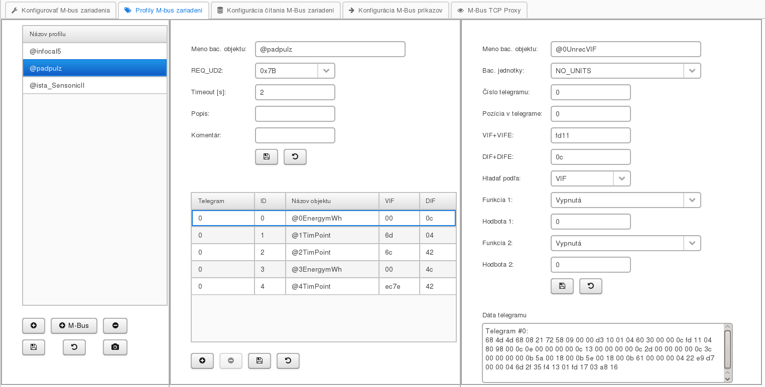Click the camera snapshot icon
Screen dimensions: 765x387
click(x=115, y=347)
